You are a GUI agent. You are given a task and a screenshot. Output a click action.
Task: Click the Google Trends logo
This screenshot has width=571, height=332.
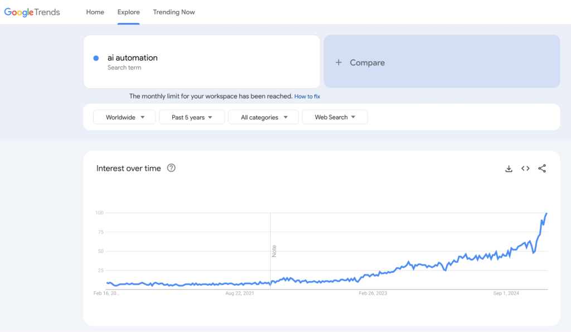tap(32, 12)
